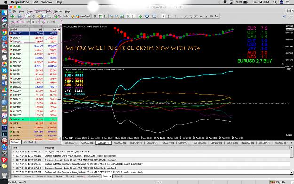Select the Trendline tool
This screenshot has width=294, height=184.
pyautogui.click(x=186, y=16)
